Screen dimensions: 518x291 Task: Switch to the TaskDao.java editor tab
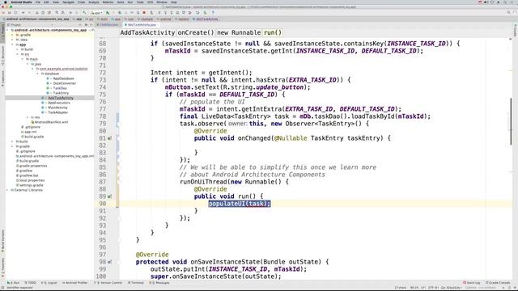(108, 25)
